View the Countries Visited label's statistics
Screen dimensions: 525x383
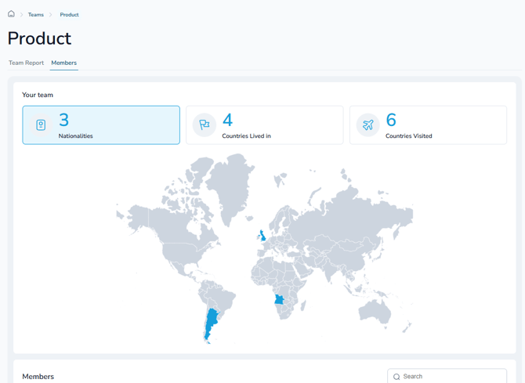tap(408, 136)
